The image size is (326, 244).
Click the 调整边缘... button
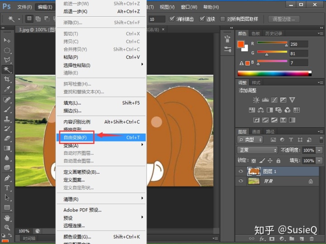point(283,19)
